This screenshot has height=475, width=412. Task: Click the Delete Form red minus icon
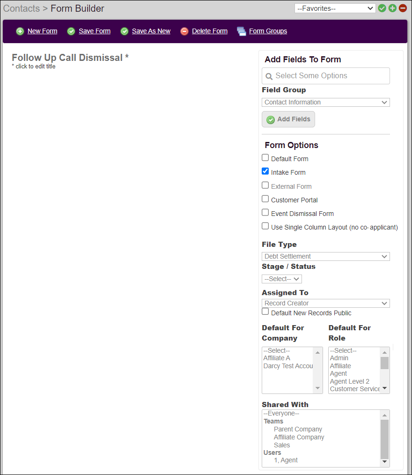tap(184, 31)
